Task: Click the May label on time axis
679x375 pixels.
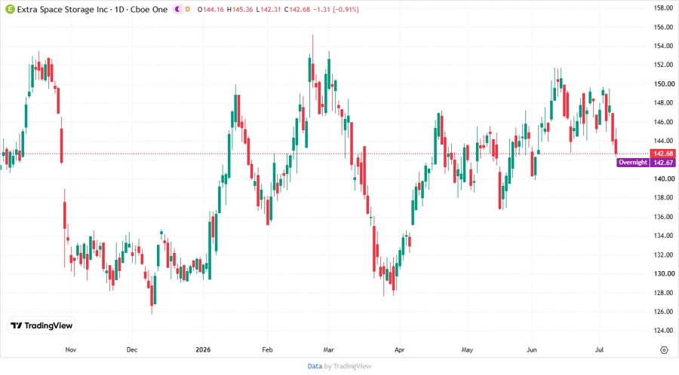Action: click(467, 349)
